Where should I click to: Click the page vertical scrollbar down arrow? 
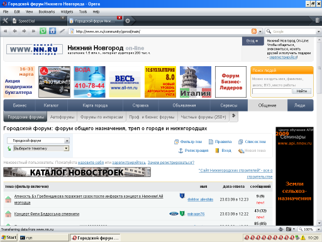click(319, 223)
